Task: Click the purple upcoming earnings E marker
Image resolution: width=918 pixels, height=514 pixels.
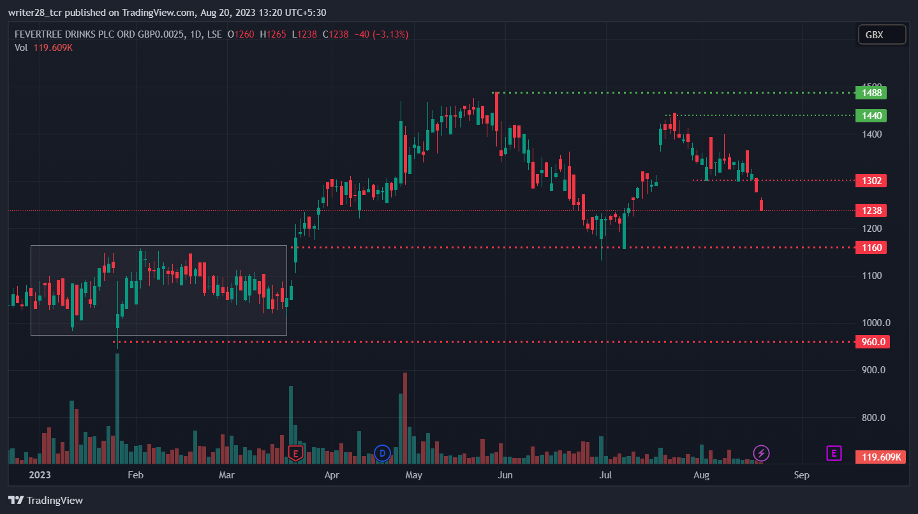Action: click(x=834, y=453)
